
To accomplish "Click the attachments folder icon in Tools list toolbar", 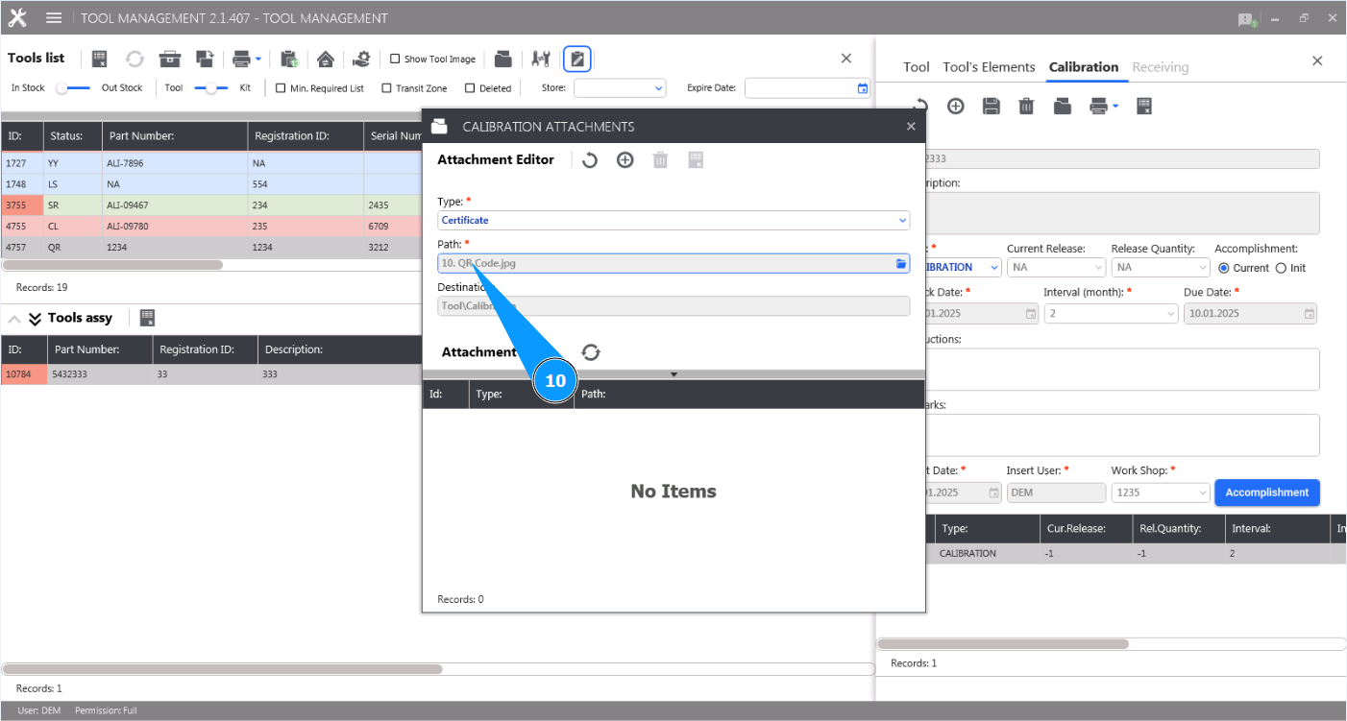I will click(502, 59).
